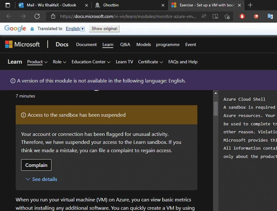Click the English translated-to link

point(73,28)
